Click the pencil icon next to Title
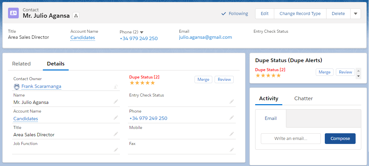The height and width of the screenshot is (166, 369). (x=116, y=134)
